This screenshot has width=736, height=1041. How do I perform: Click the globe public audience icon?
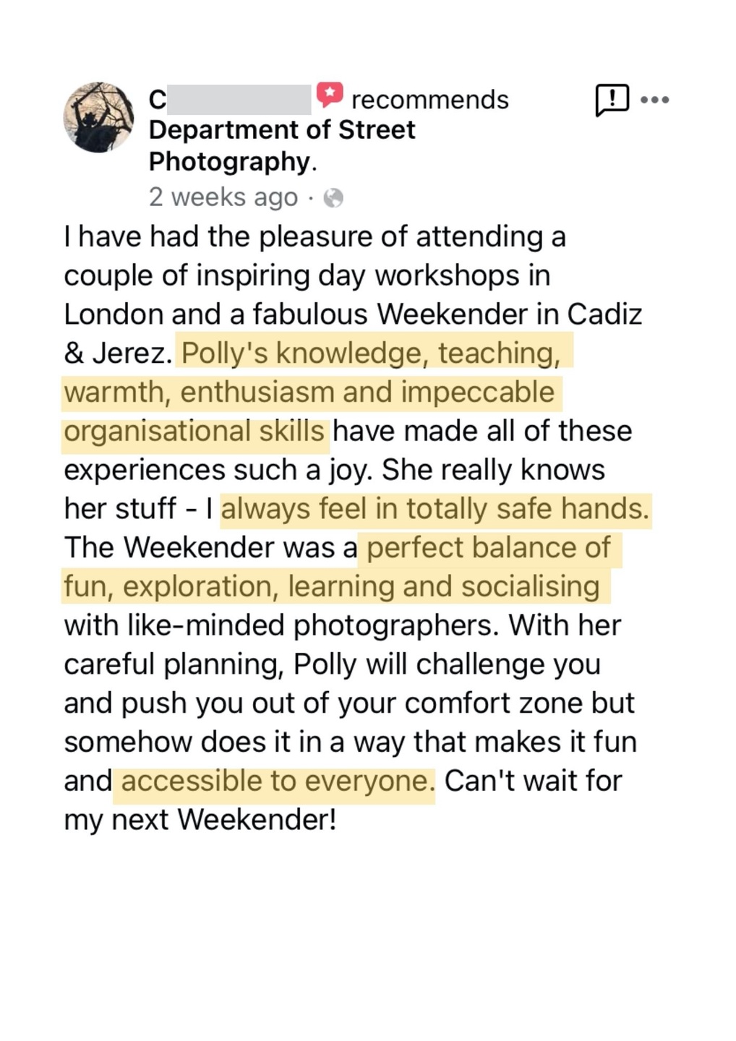coord(333,197)
